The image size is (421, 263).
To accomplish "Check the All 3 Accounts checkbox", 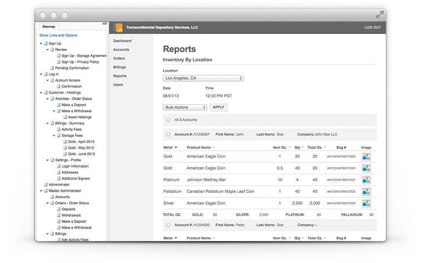I will 168,120.
